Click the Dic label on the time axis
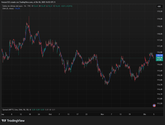 145,114
